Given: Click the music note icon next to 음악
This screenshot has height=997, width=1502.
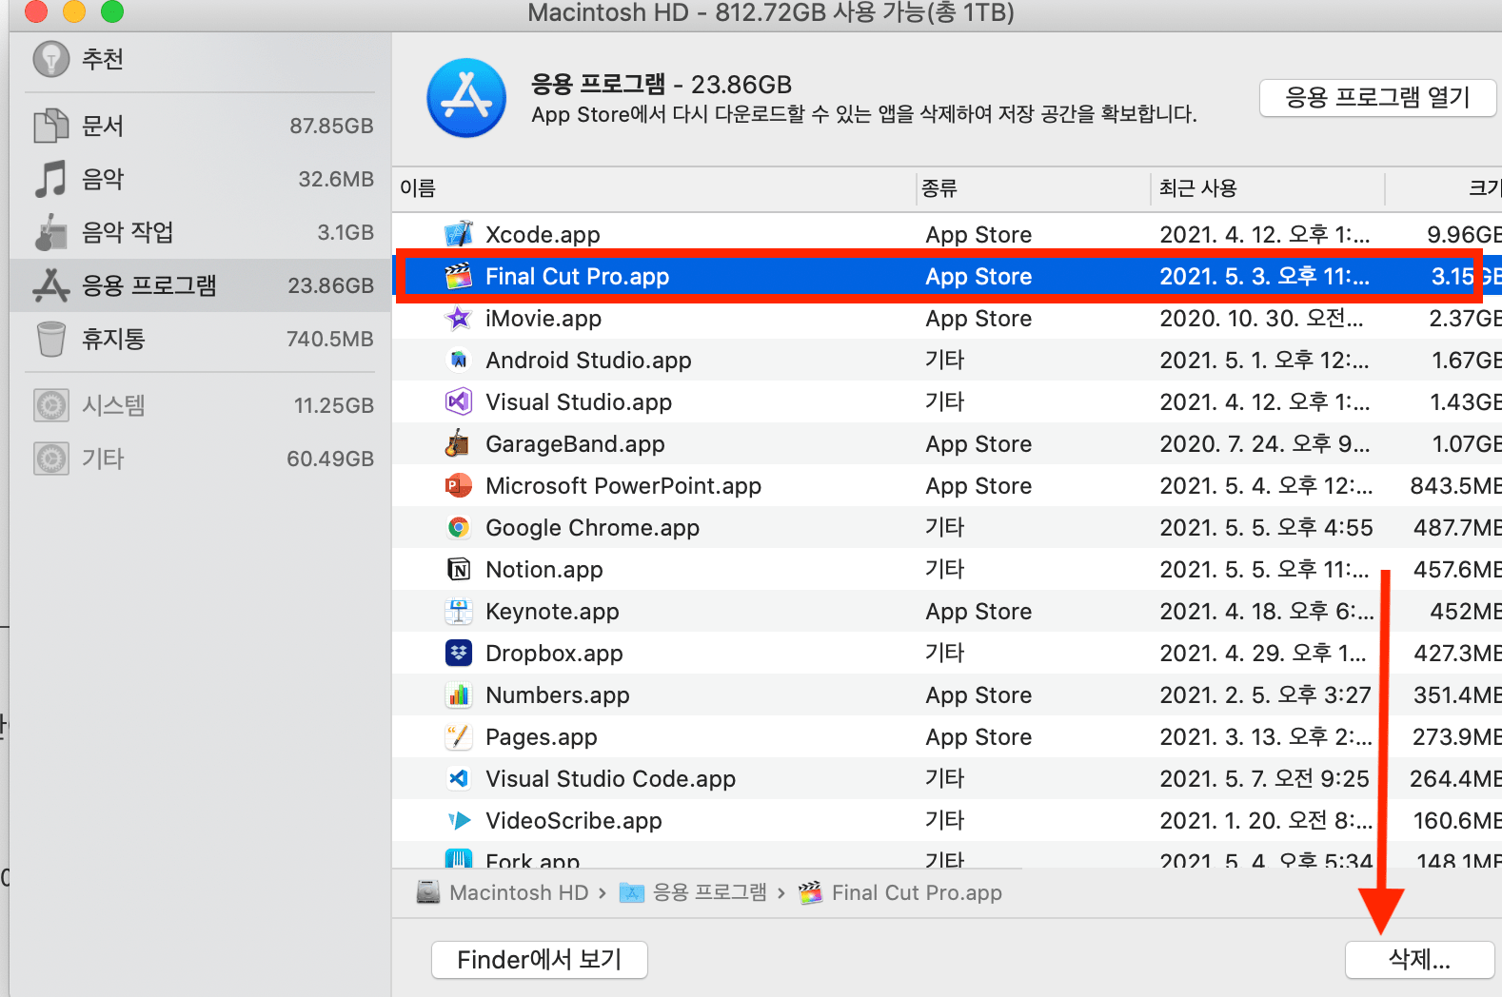Looking at the screenshot, I should [x=51, y=179].
